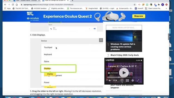
Task: Click Windows 10 article thumbnail image
Action: pyautogui.click(x=124, y=36)
